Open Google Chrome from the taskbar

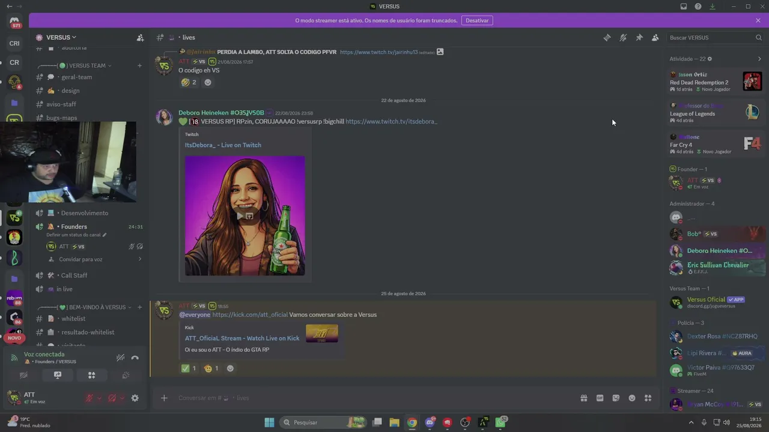pos(412,422)
